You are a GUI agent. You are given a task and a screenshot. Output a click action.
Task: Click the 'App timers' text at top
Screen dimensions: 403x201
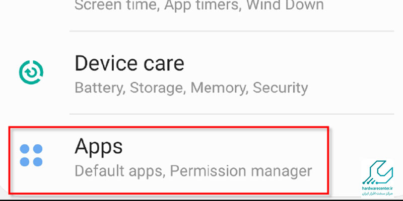201,5
